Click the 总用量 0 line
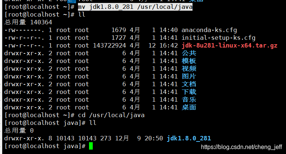Image resolution: width=286 pixels, height=154 pixels. 19,130
